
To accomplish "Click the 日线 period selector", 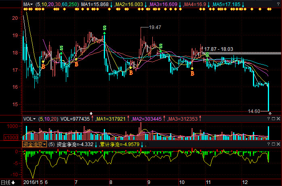I will point(8,182).
